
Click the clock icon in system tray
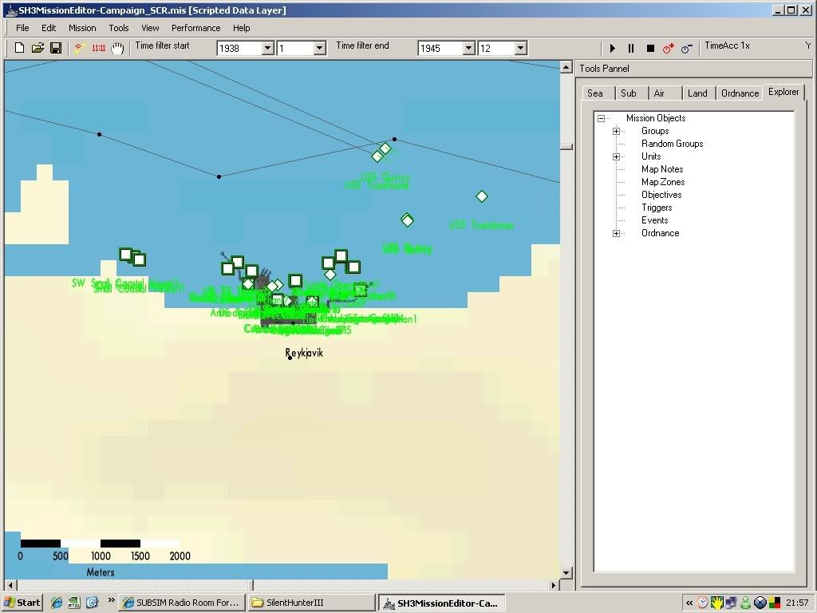[x=703, y=603]
